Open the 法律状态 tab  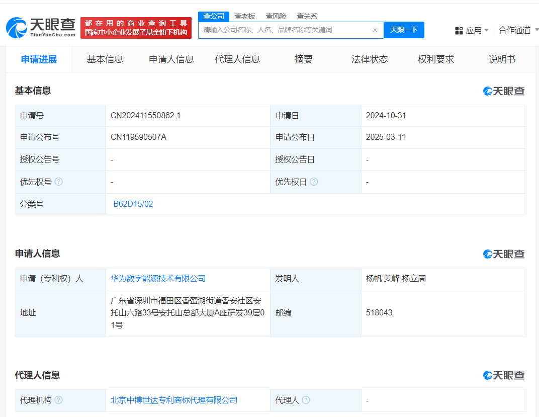click(370, 59)
